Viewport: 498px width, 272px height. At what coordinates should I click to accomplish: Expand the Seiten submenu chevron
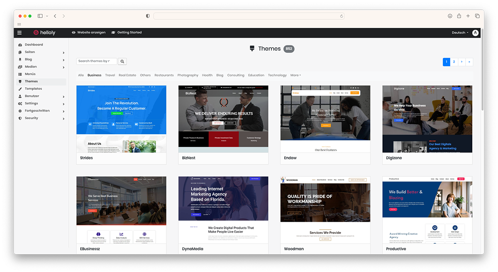coord(63,53)
